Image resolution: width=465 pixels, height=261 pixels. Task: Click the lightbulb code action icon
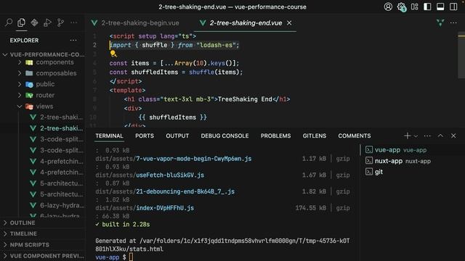[x=113, y=54]
